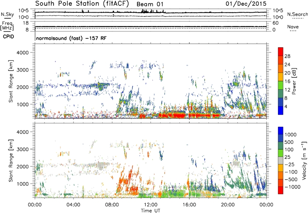
Task: Click the '04:00' time axis tick label
Action: (x=73, y=205)
